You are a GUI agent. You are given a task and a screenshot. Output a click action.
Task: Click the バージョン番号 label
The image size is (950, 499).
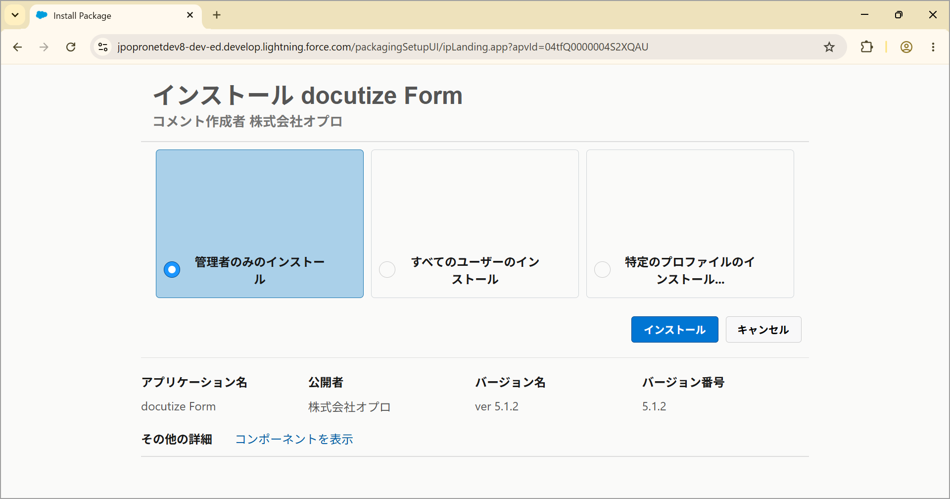(683, 382)
